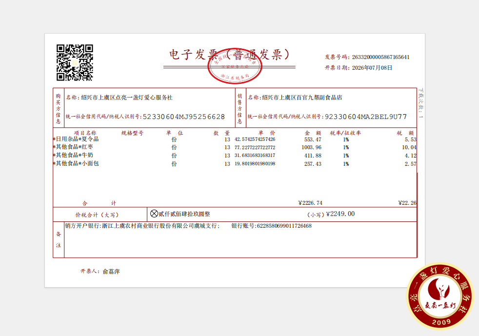Select the buyer tax ID 52330604MJ95256628
Image resolution: width=479 pixels, height=336 pixels.
coord(184,117)
